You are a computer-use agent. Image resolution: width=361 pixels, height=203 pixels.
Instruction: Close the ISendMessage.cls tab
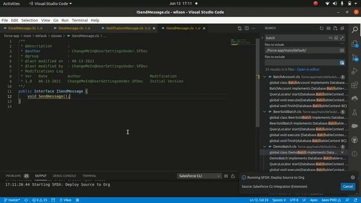(x=204, y=28)
